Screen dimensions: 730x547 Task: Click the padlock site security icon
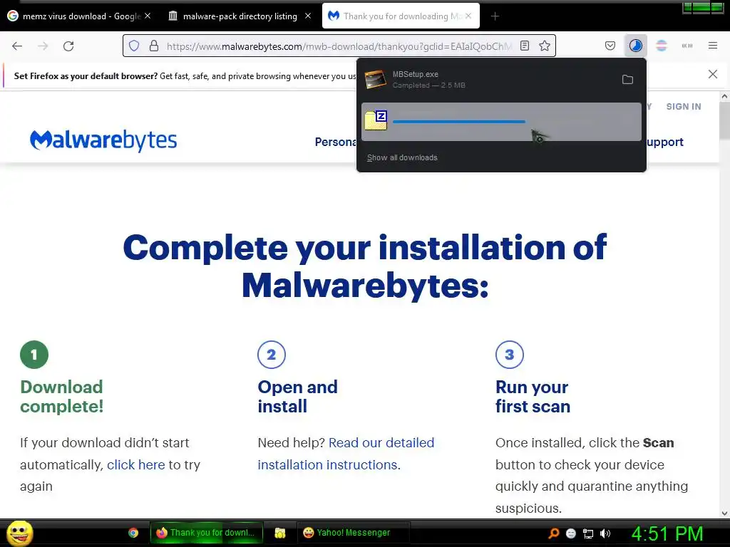tap(154, 46)
